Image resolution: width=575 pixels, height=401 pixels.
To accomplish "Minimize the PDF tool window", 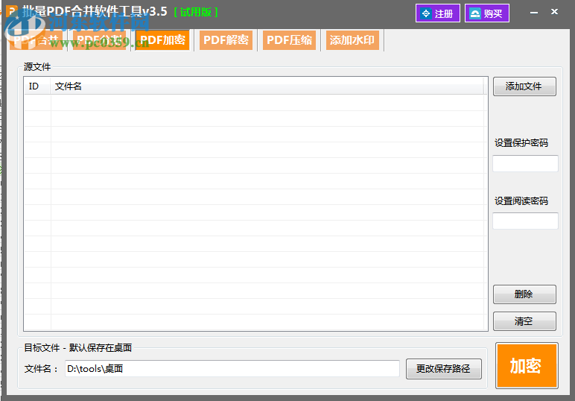I will point(534,13).
